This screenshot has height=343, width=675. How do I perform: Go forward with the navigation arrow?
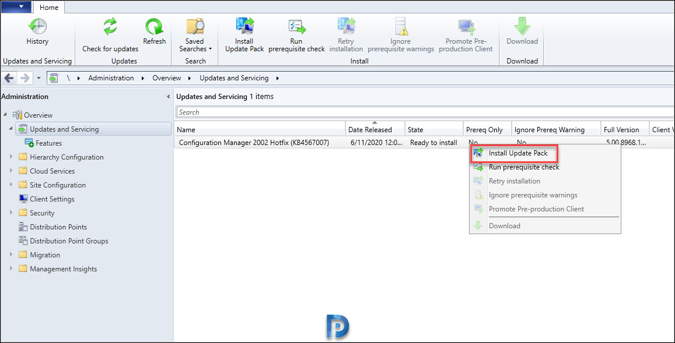click(25, 78)
